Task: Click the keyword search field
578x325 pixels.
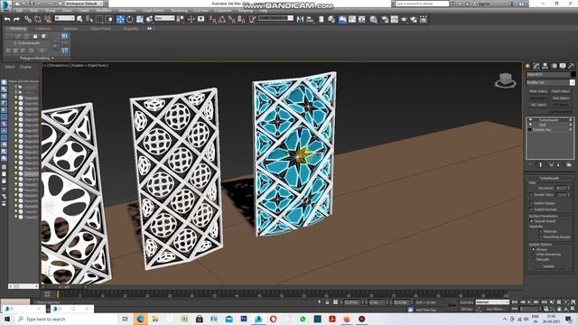Action: pyautogui.click(x=422, y=4)
